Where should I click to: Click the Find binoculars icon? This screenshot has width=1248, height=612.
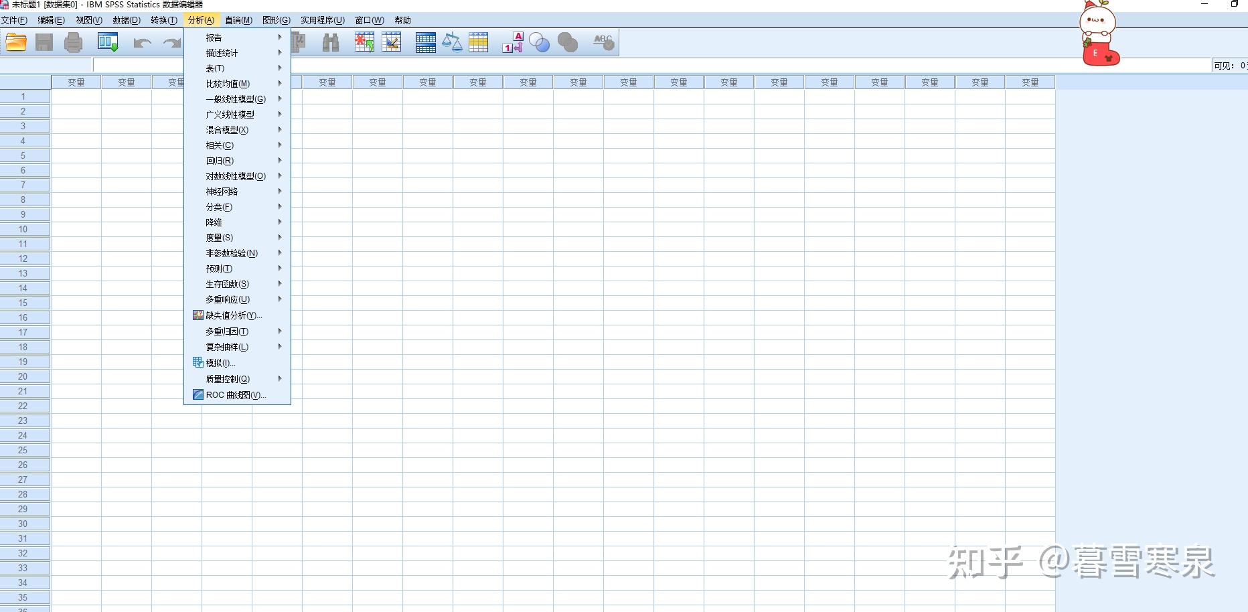331,42
